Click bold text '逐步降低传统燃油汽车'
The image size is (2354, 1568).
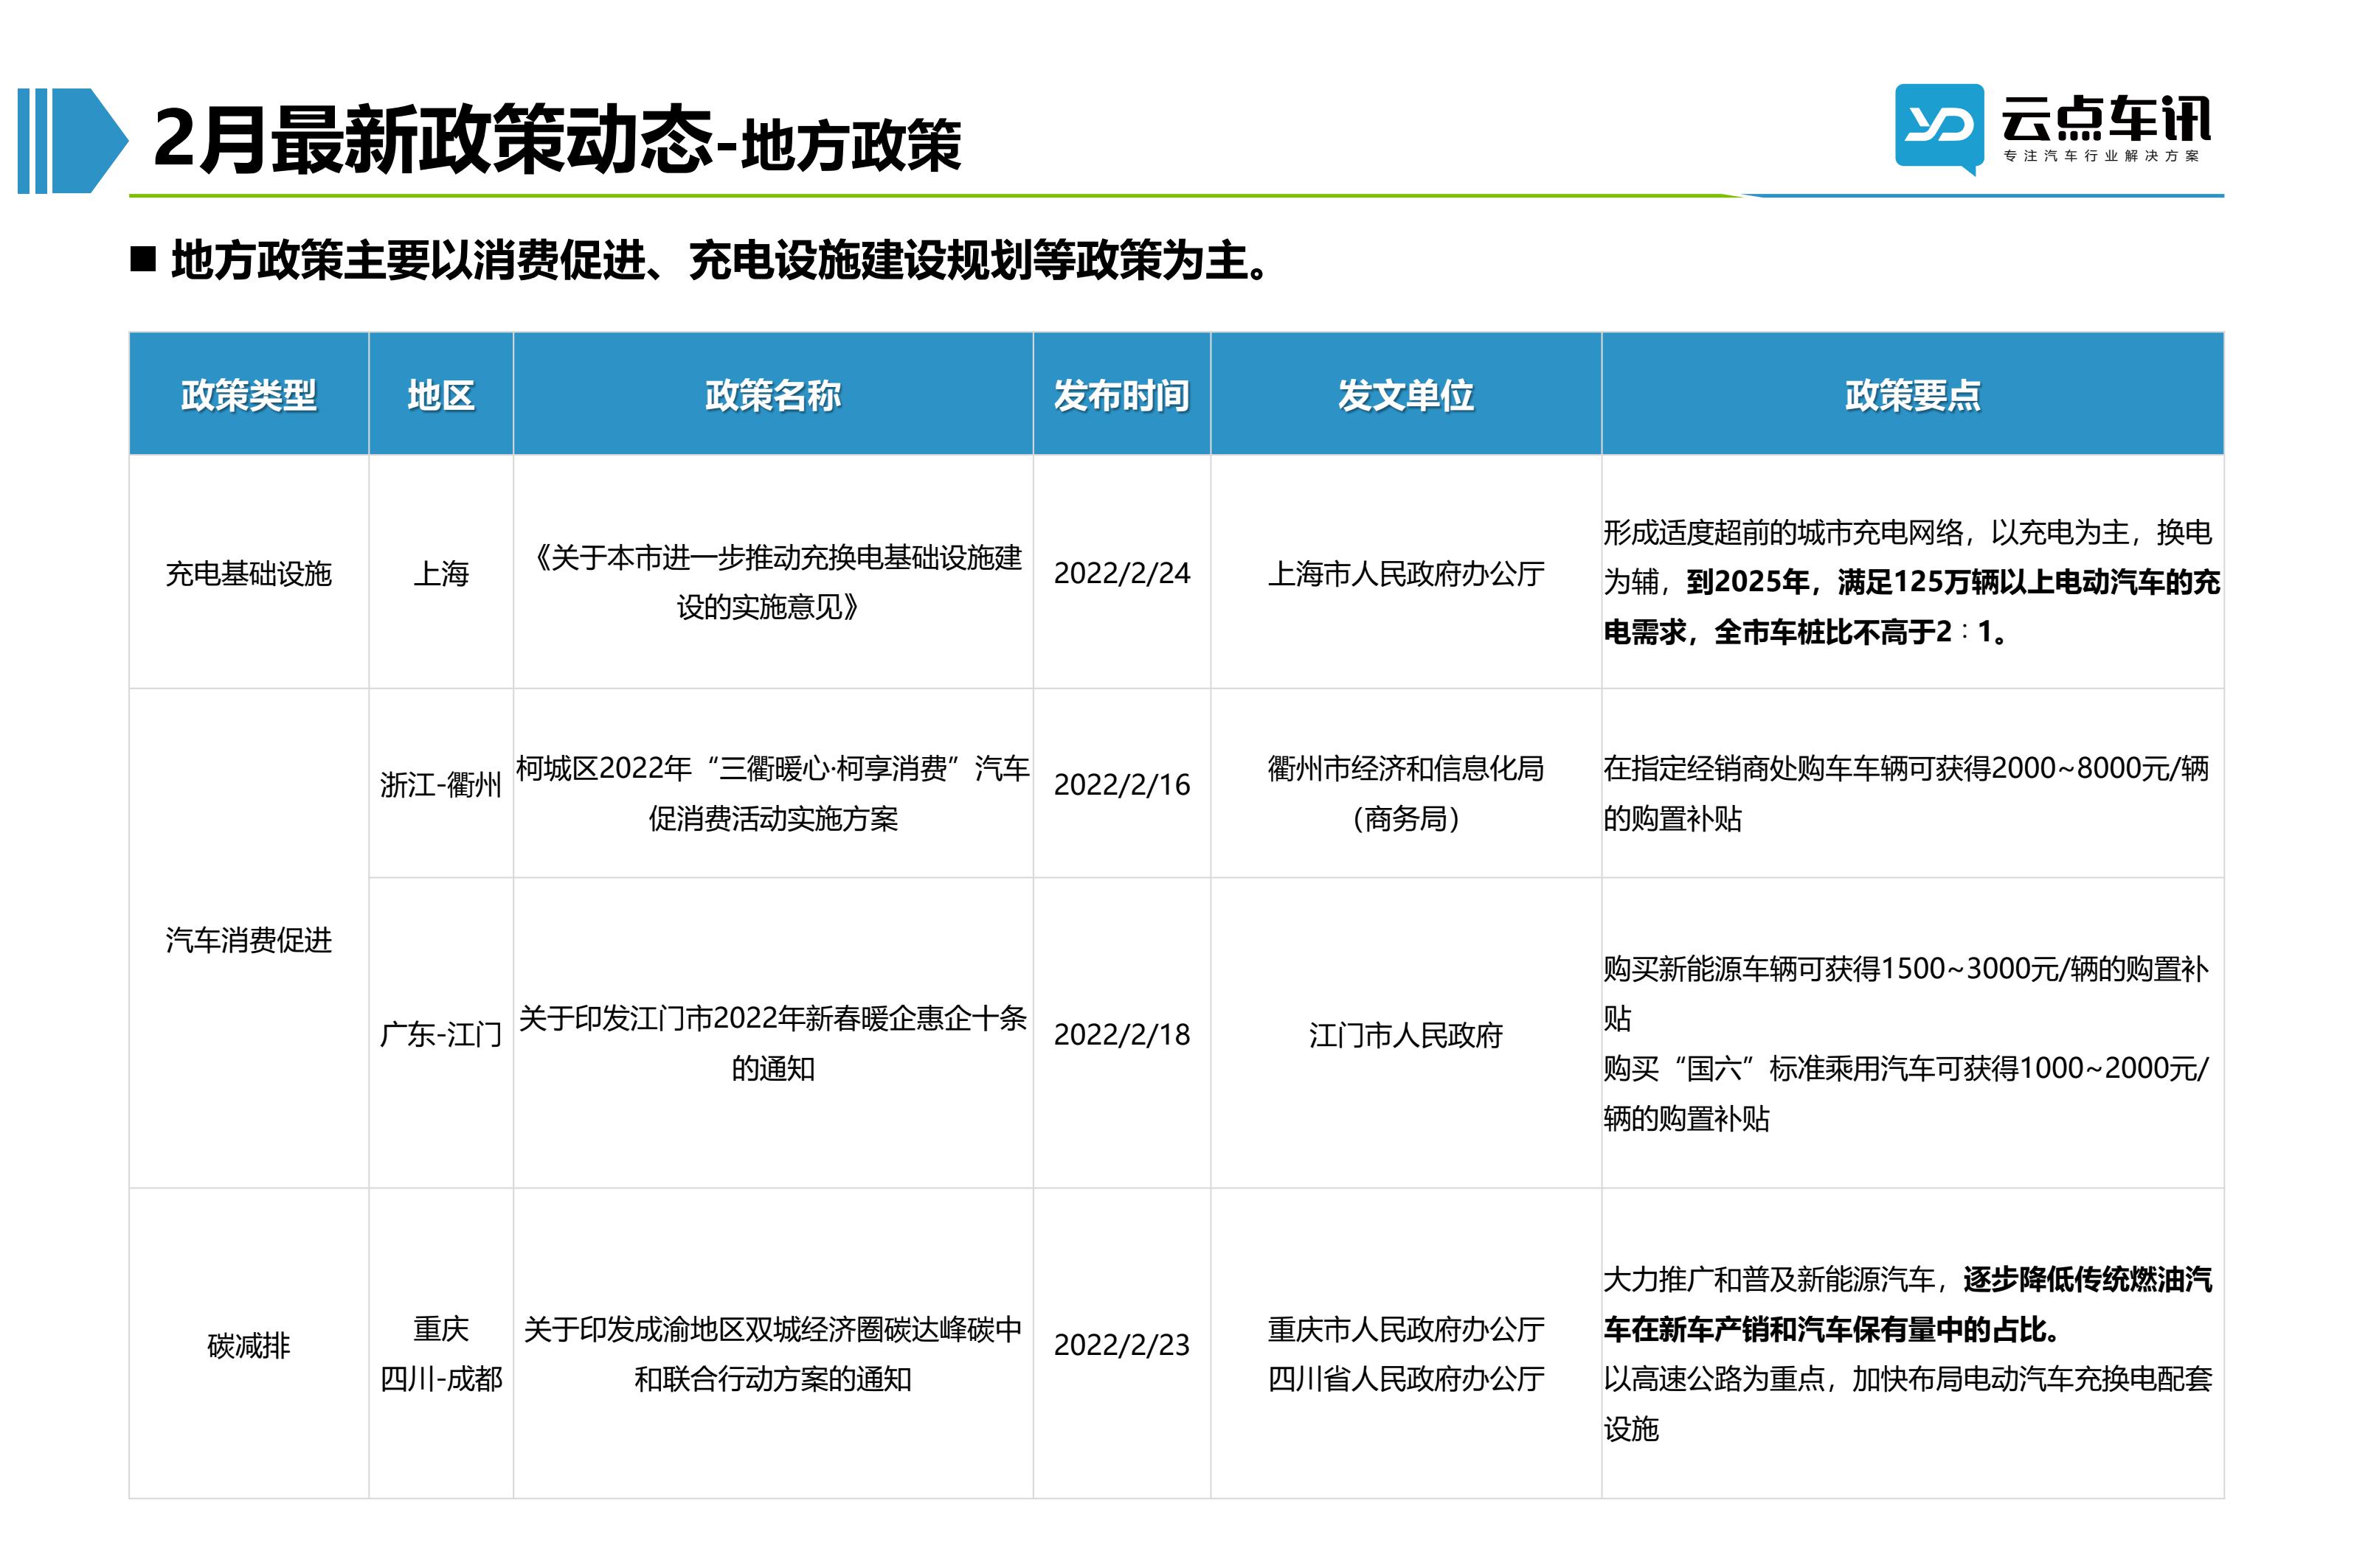[x=2087, y=1279]
